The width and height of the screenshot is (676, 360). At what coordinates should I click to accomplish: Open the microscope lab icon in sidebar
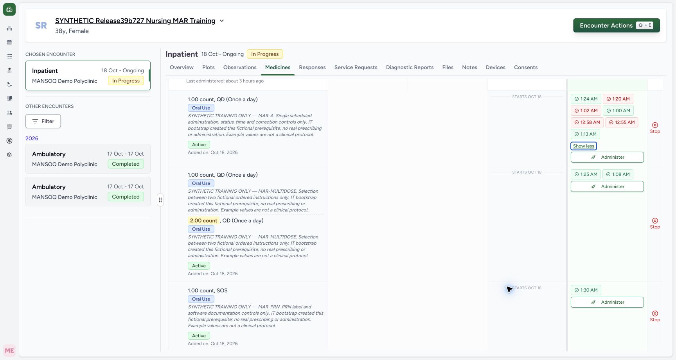pos(9,84)
